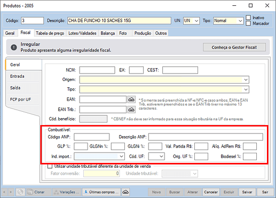
Task: Click the cloud lookup icon beside EAN field
Action: coord(131,100)
